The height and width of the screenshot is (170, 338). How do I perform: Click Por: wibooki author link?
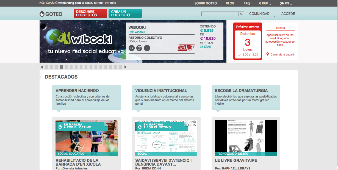[137, 32]
